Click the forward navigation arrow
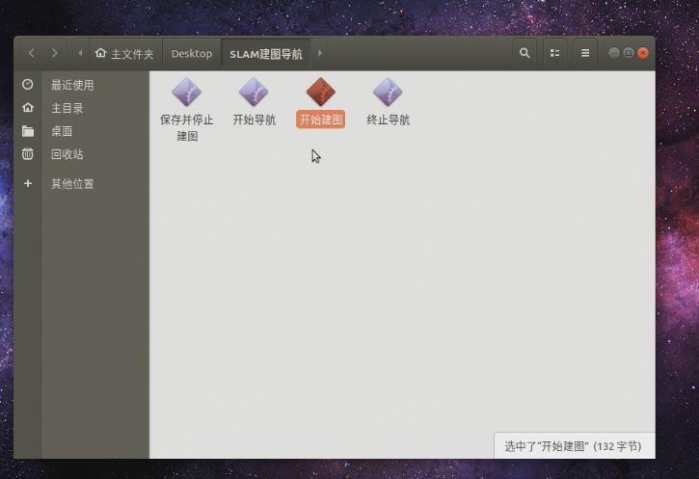Screen dimensions: 699x479 point(55,53)
